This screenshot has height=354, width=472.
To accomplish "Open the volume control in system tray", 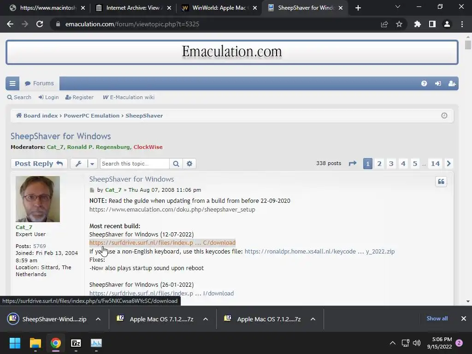I will [417, 343].
